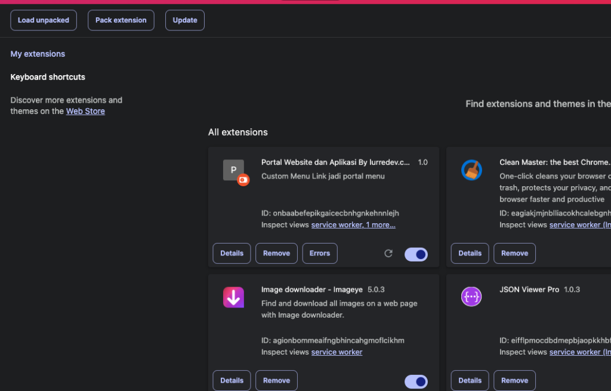Open the Web Store link
611x391 pixels.
85,111
